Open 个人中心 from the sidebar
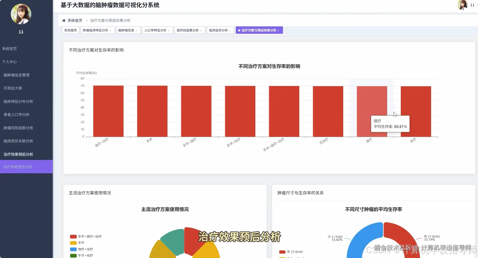Screen dimensions: 478x258 10,62
